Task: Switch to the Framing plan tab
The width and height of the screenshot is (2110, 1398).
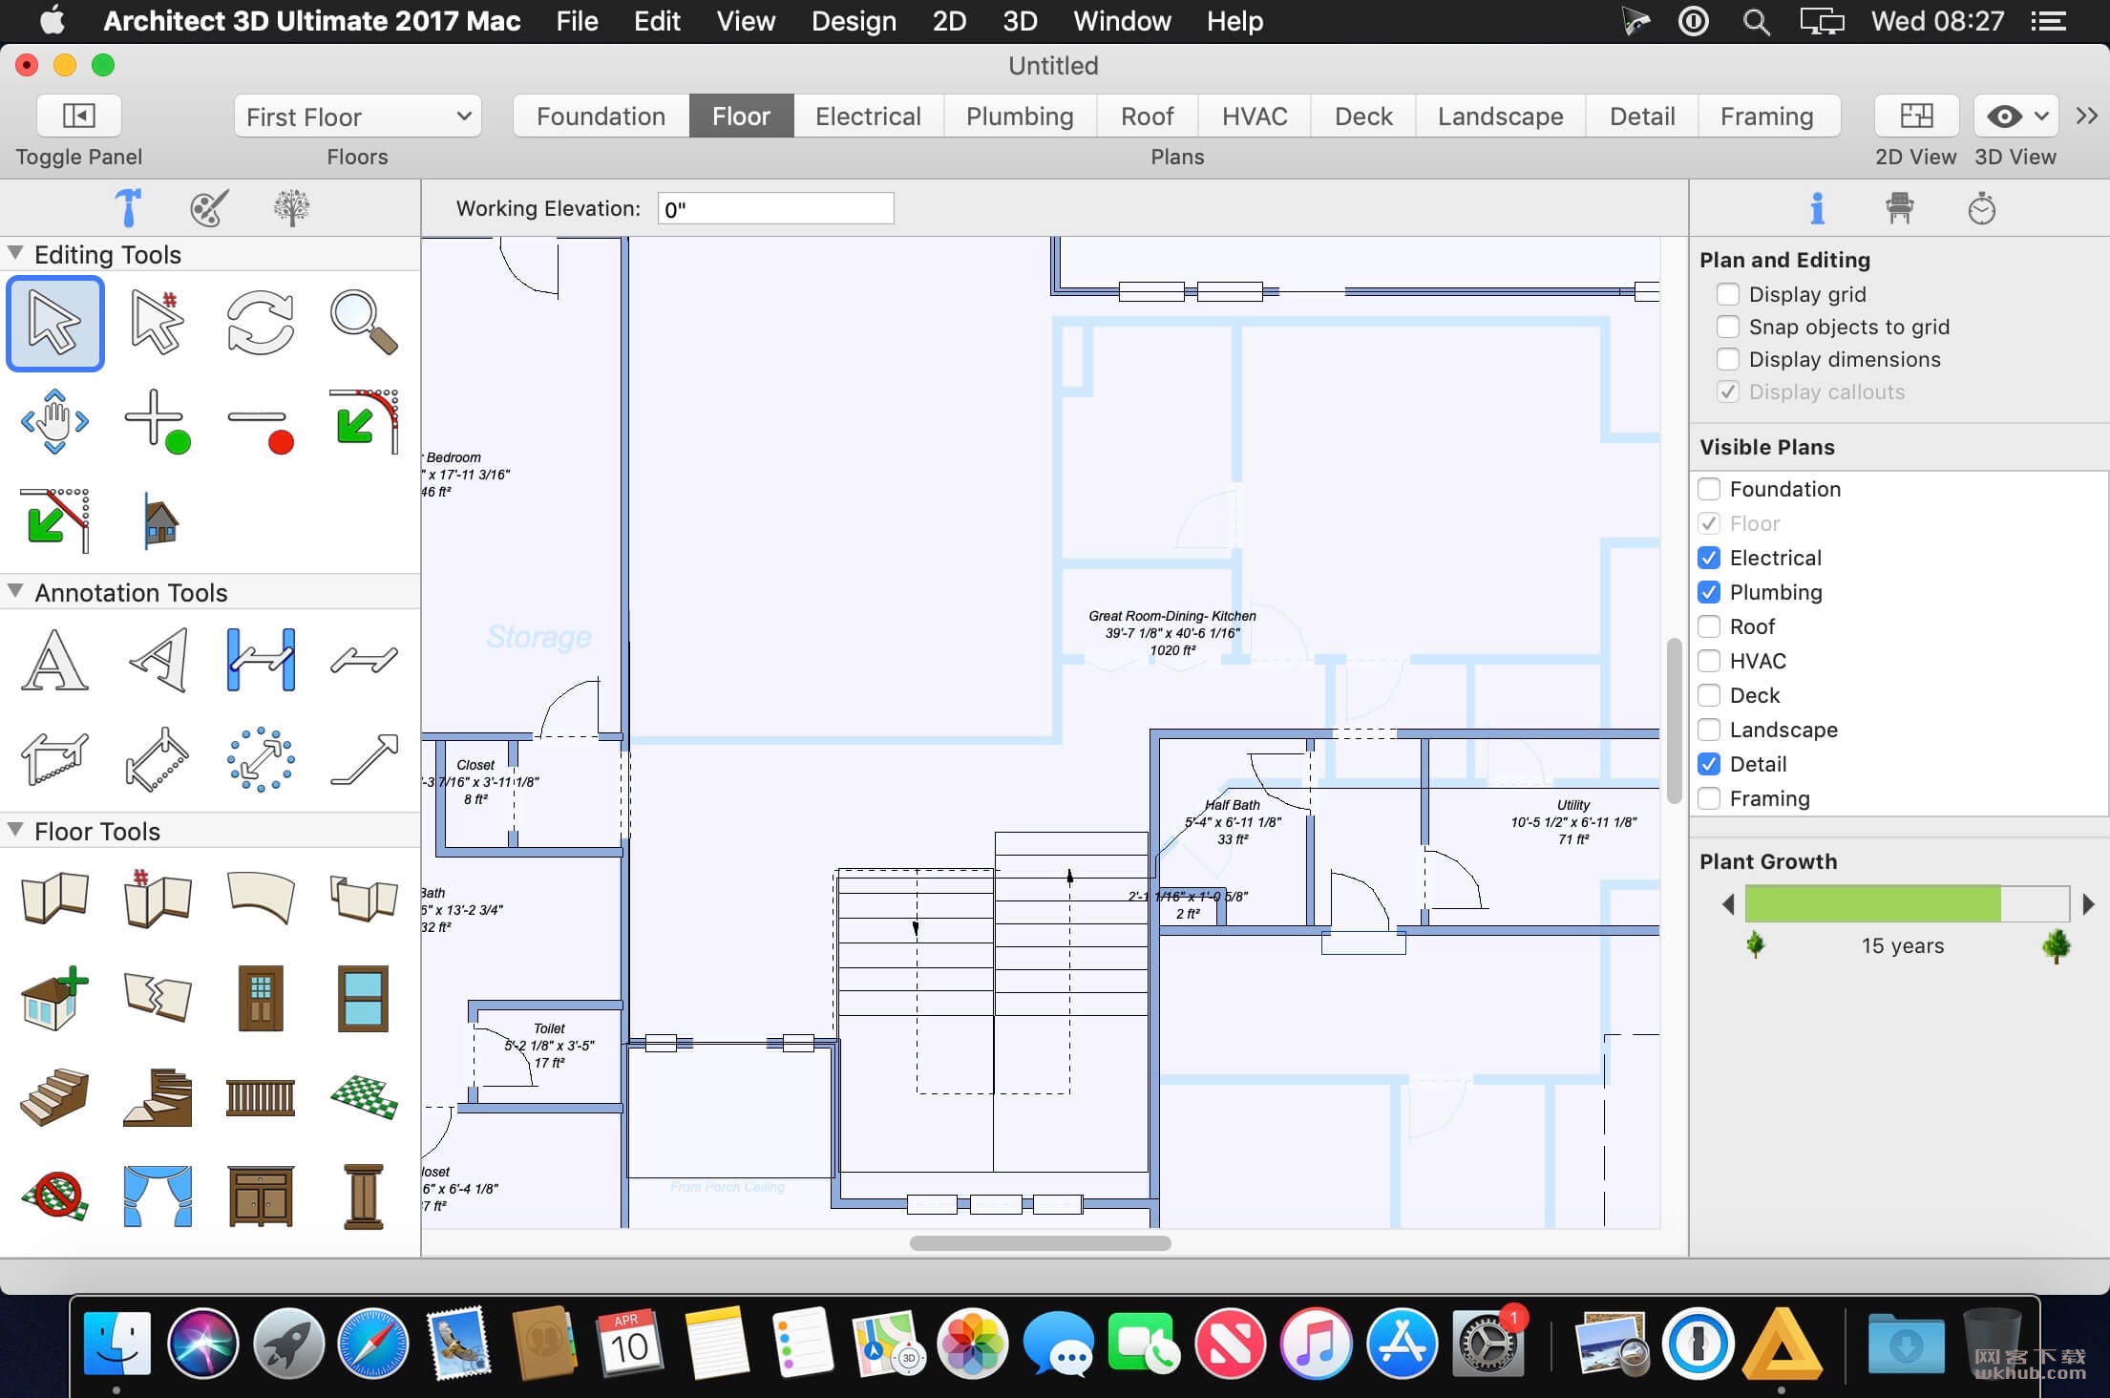Action: [1767, 116]
